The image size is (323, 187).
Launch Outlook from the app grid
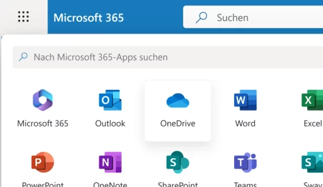coord(110,100)
